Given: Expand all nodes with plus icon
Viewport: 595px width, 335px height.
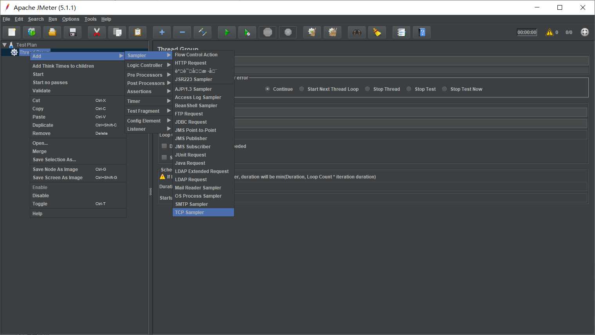Looking at the screenshot, I should (162, 32).
